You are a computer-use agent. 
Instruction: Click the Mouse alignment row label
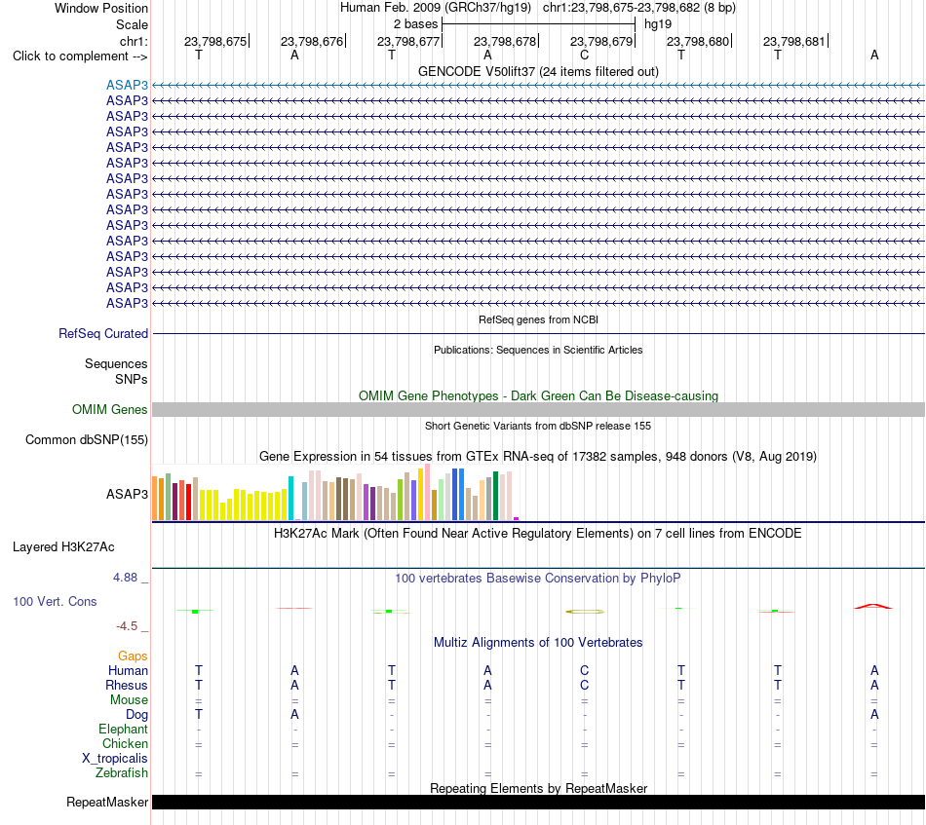point(129,700)
